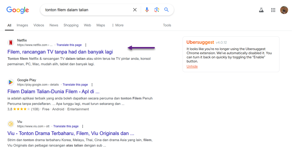Translate the Google Play result page
The width and height of the screenshot is (292, 150).
pos(75,84)
